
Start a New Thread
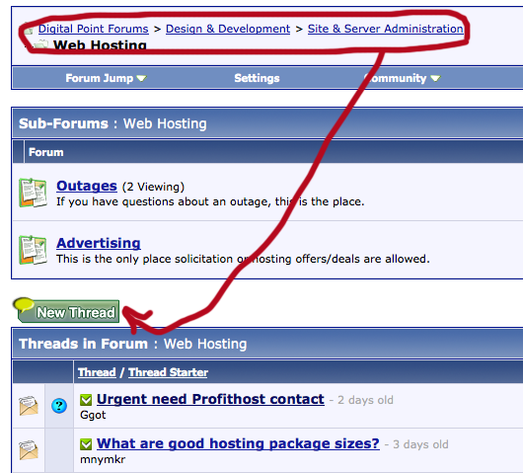[x=67, y=310]
